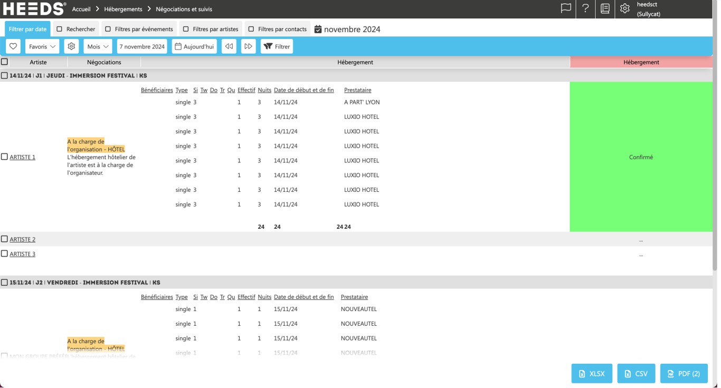Open the heedsct (Sullycat) user name

tap(649, 9)
